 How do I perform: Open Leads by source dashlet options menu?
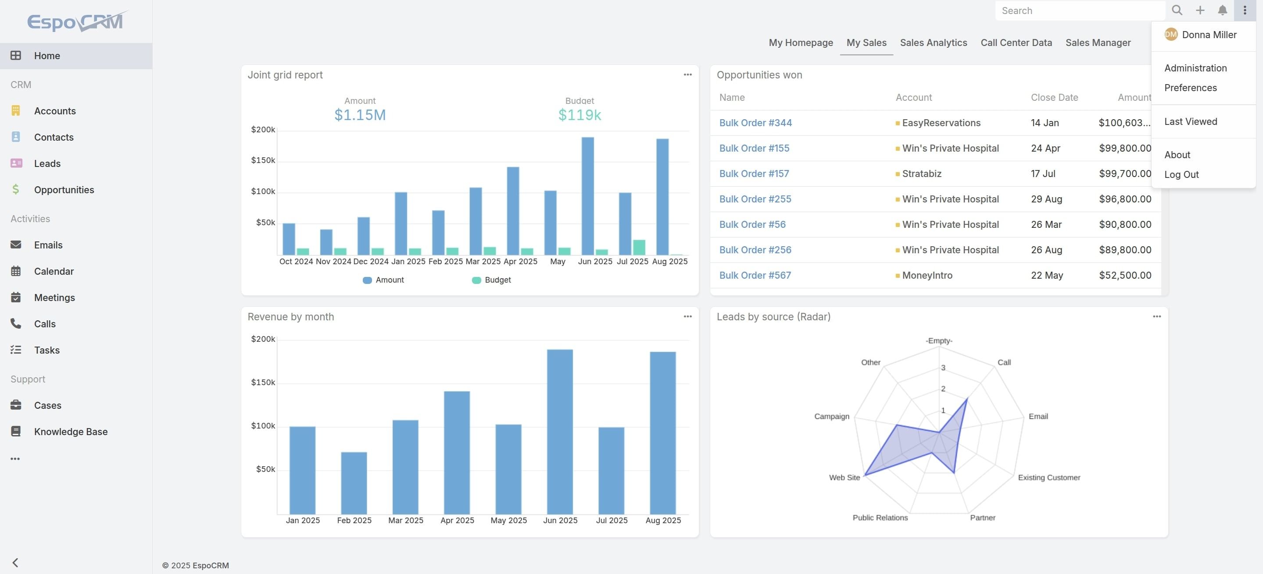[x=1156, y=316]
